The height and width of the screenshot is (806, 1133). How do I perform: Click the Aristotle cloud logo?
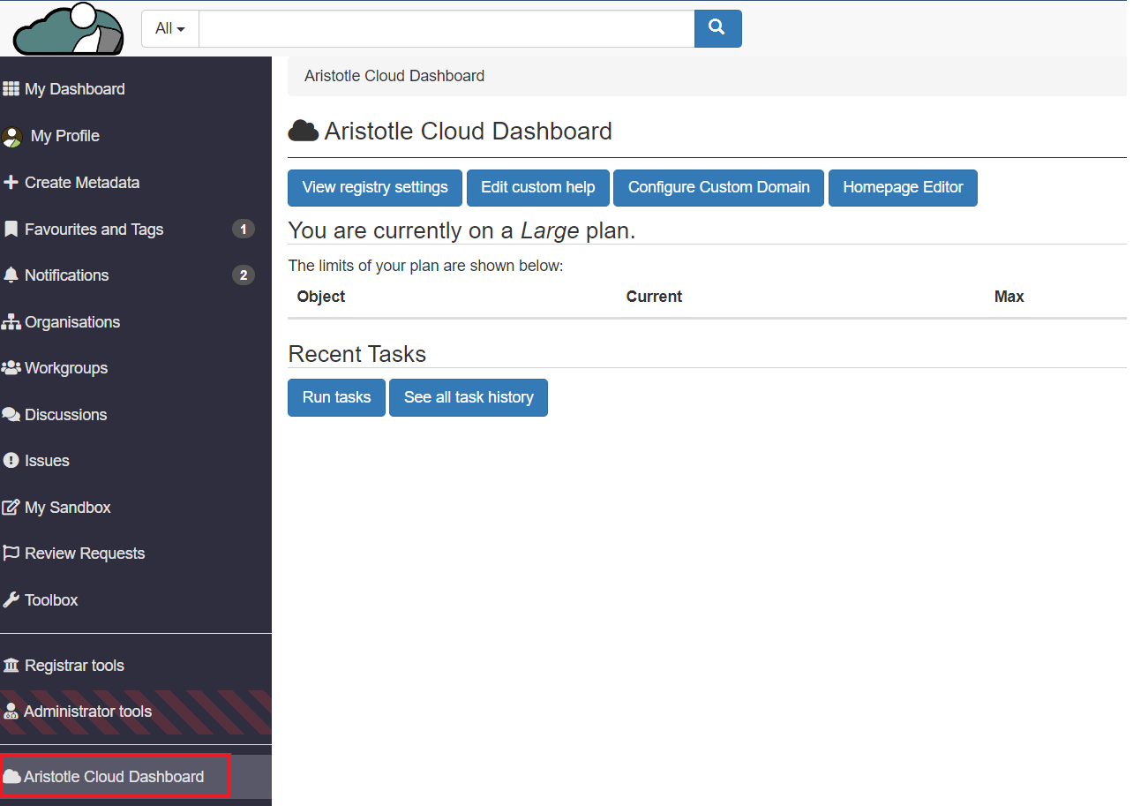(x=69, y=29)
